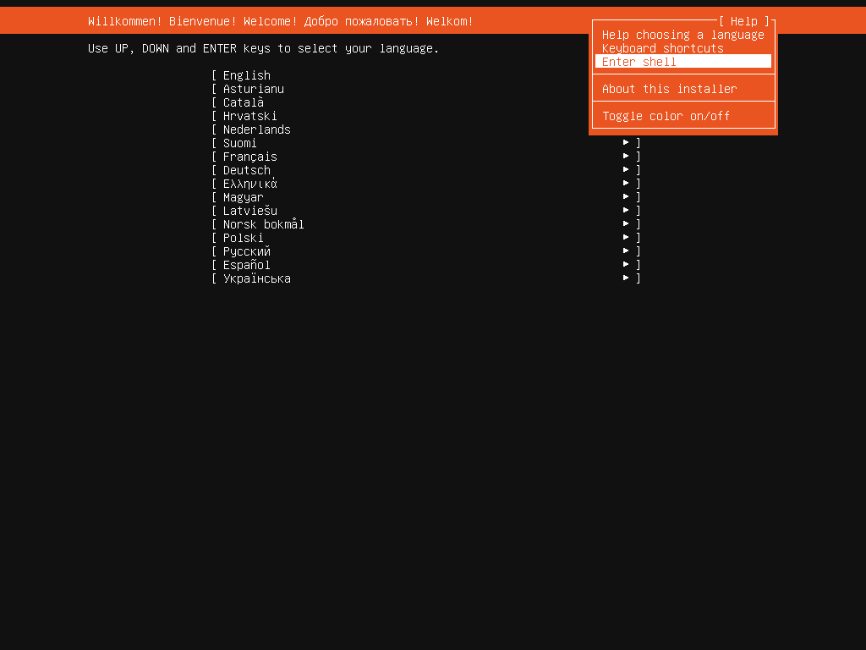Select Català language option

coord(244,102)
